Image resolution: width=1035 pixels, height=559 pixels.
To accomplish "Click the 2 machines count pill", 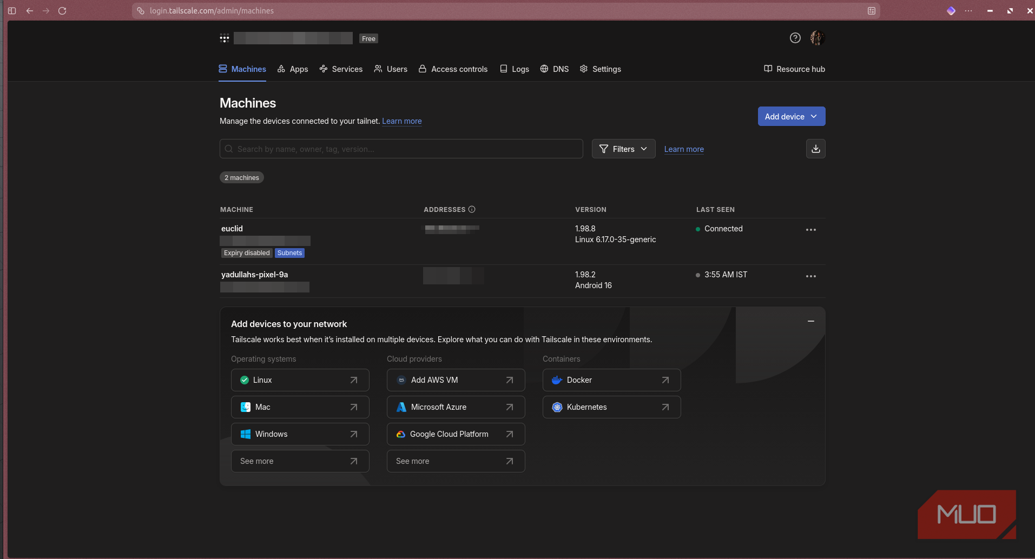I will pos(241,177).
